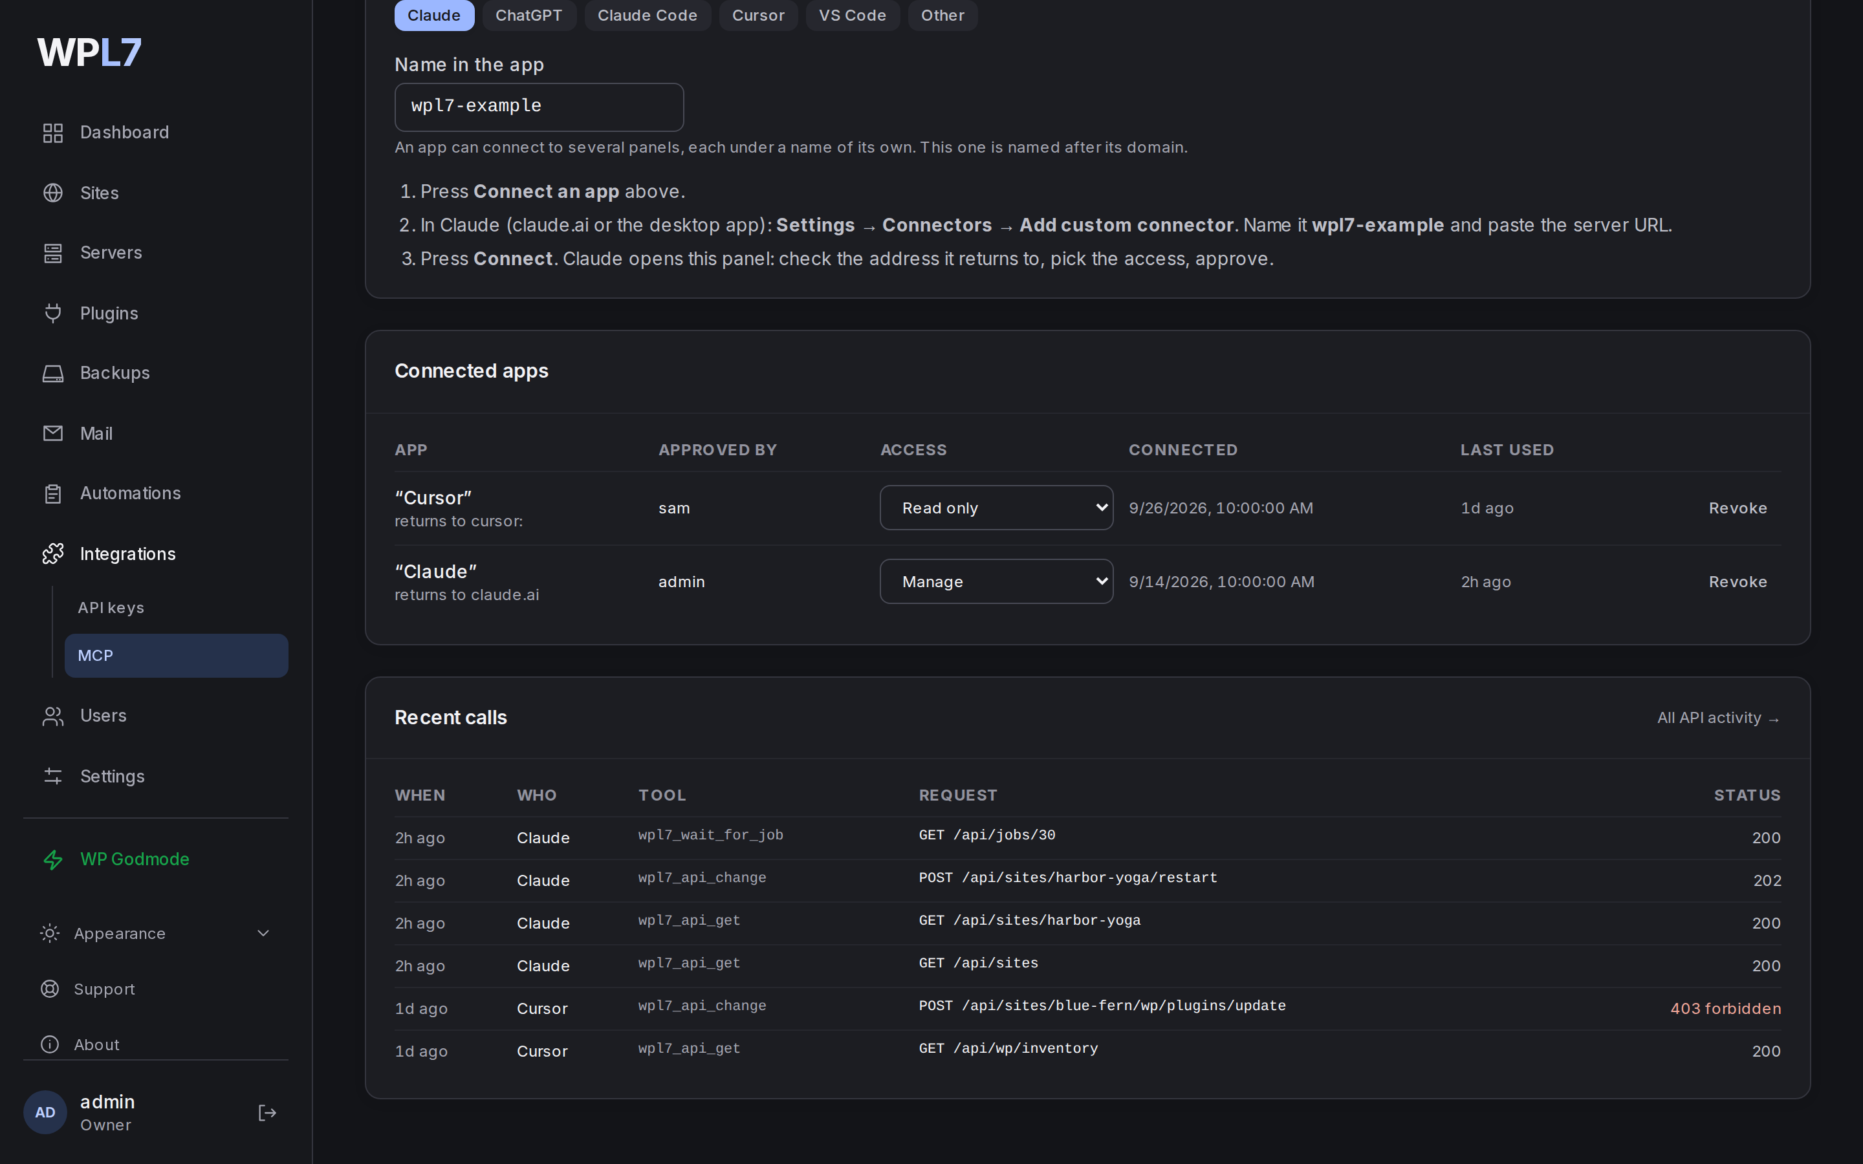This screenshot has height=1164, width=1863.
Task: Select the ChatGPT app tab
Action: tap(529, 16)
